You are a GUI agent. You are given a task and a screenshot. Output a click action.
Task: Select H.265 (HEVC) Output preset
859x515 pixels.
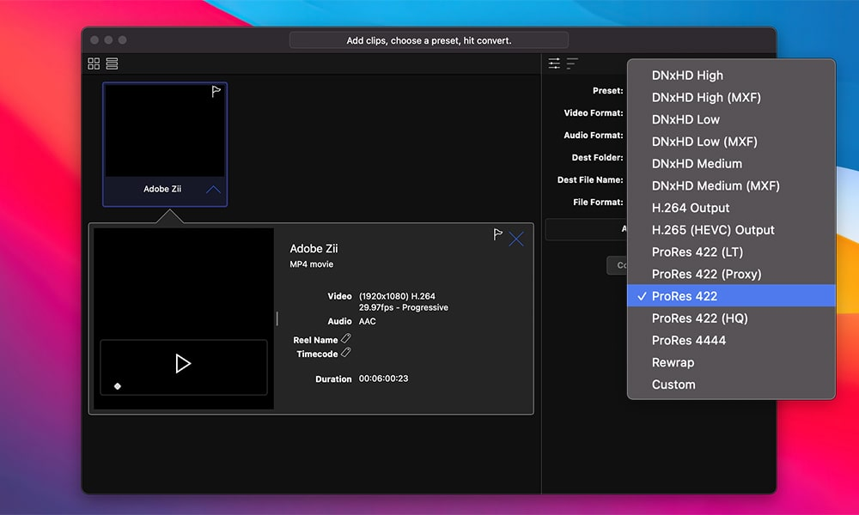point(713,230)
